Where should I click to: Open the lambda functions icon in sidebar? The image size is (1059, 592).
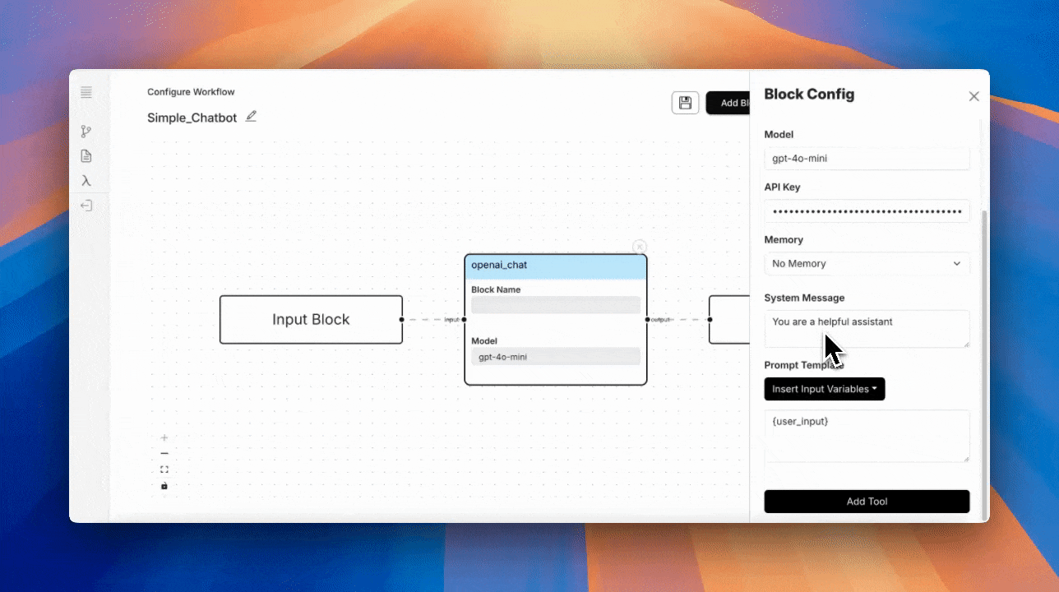[86, 181]
